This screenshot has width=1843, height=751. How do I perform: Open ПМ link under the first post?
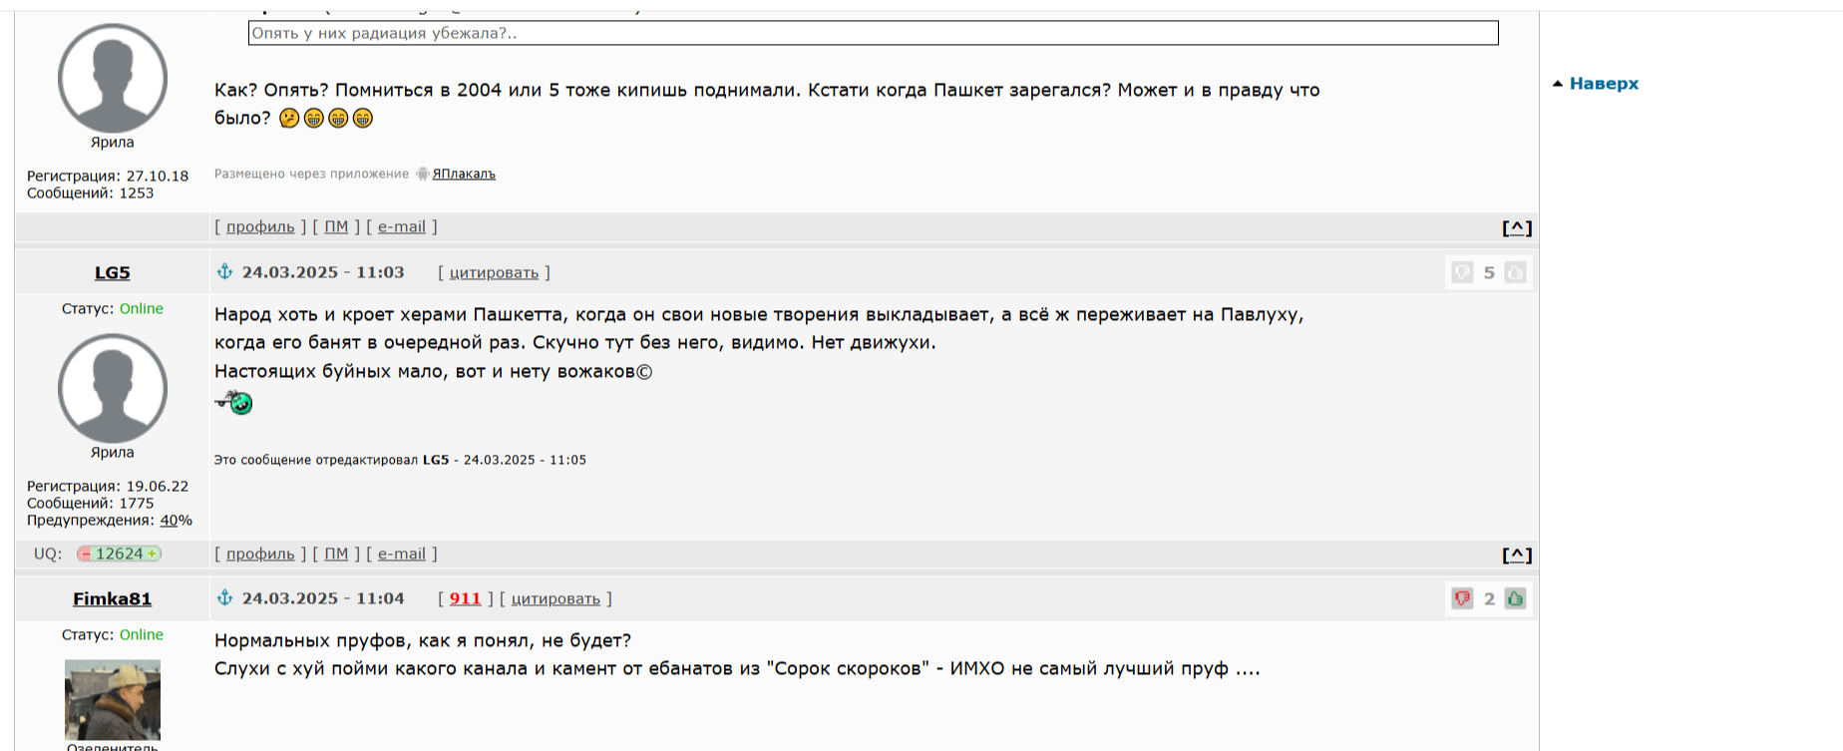336,226
